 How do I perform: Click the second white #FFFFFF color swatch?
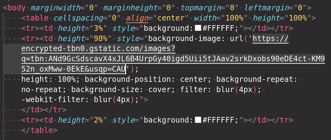click(198, 120)
